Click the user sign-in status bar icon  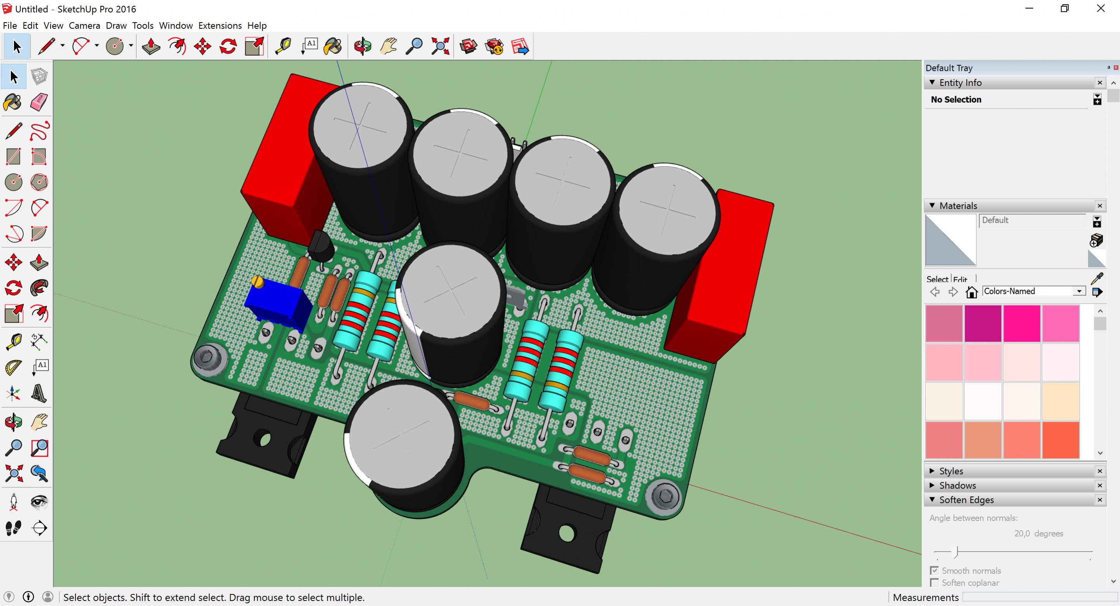click(x=48, y=597)
